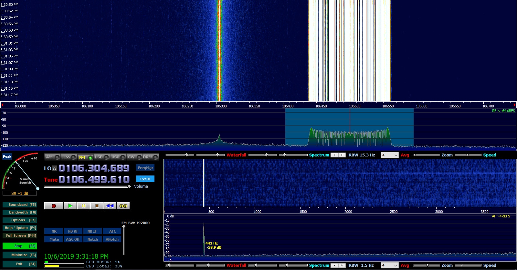
Task: Enable the NR noise reduction toggle
Action: (x=54, y=231)
